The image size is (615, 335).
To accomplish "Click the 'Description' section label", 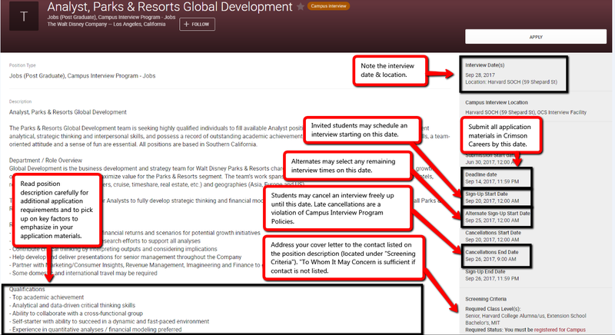I will click(x=21, y=101).
